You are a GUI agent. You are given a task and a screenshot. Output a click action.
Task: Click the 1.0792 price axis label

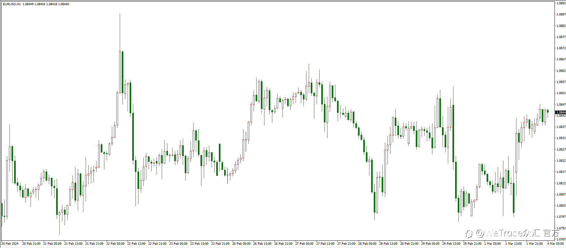[561, 228]
